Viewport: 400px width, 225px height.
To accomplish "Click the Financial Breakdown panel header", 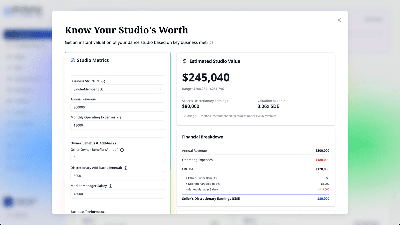I will click(x=203, y=137).
